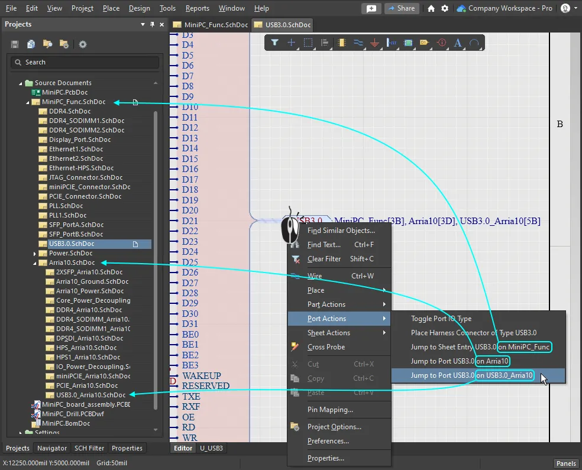The image size is (582, 470).
Task: Select the crosshair move tool in active bar
Action: tap(292, 43)
